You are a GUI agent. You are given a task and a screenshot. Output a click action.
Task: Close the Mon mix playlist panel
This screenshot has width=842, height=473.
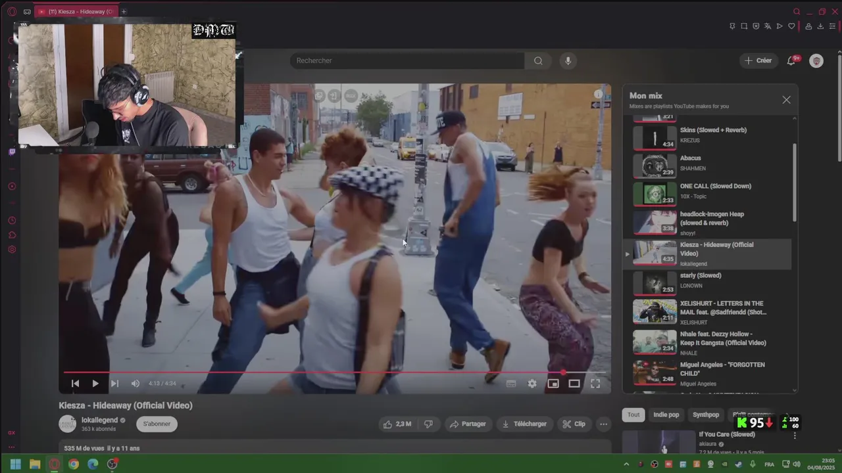tap(786, 100)
